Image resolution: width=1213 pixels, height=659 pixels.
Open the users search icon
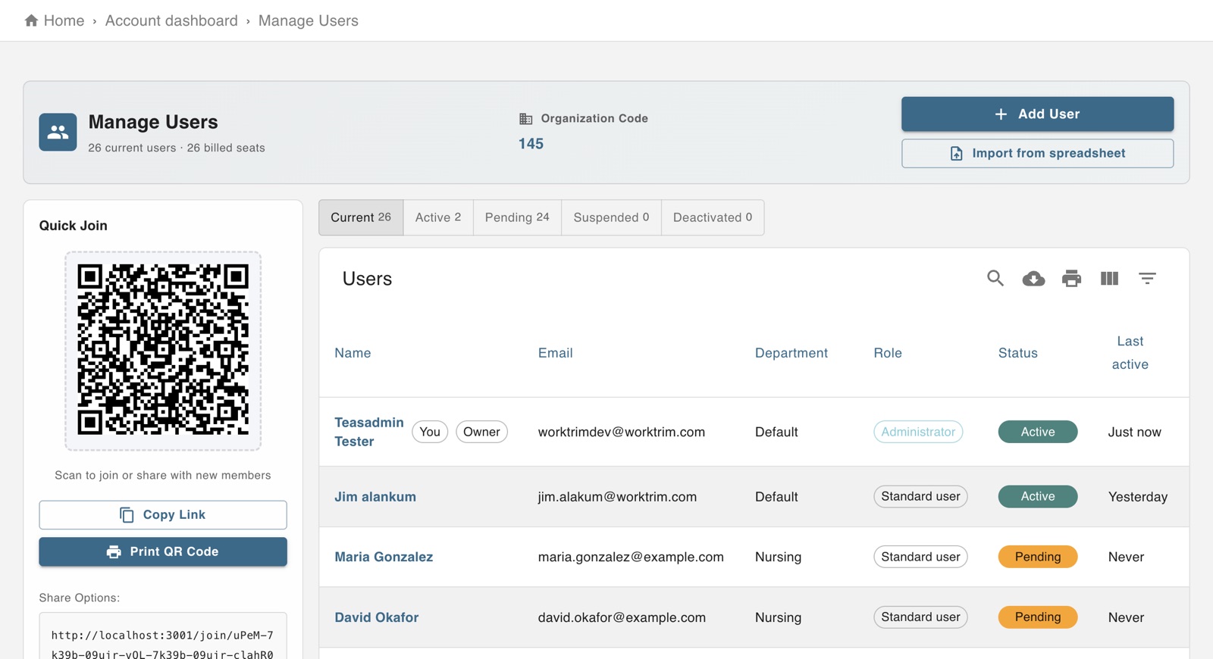coord(995,279)
